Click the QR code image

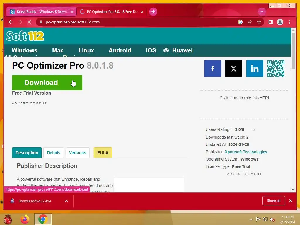click(276, 69)
